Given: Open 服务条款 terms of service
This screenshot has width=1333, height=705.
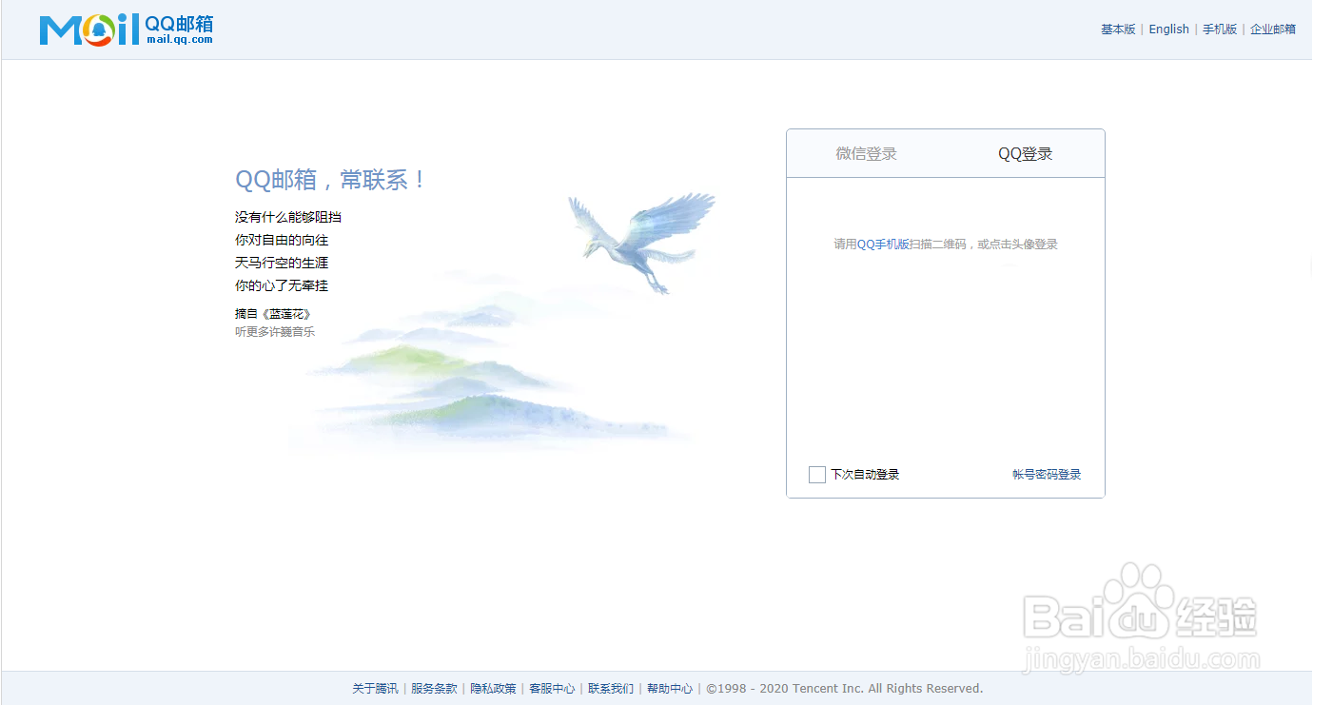Looking at the screenshot, I should 434,689.
